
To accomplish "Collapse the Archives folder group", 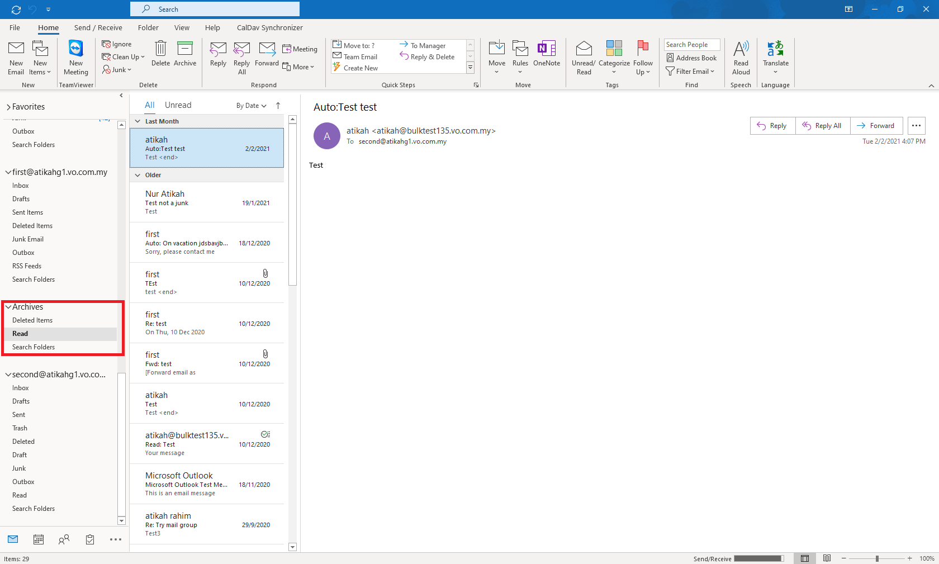I will tap(8, 307).
